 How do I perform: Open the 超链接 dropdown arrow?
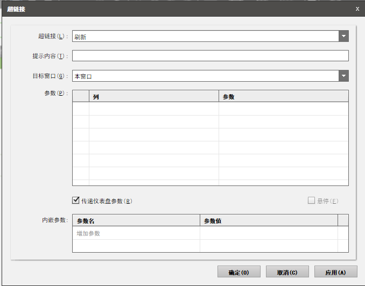(x=343, y=36)
